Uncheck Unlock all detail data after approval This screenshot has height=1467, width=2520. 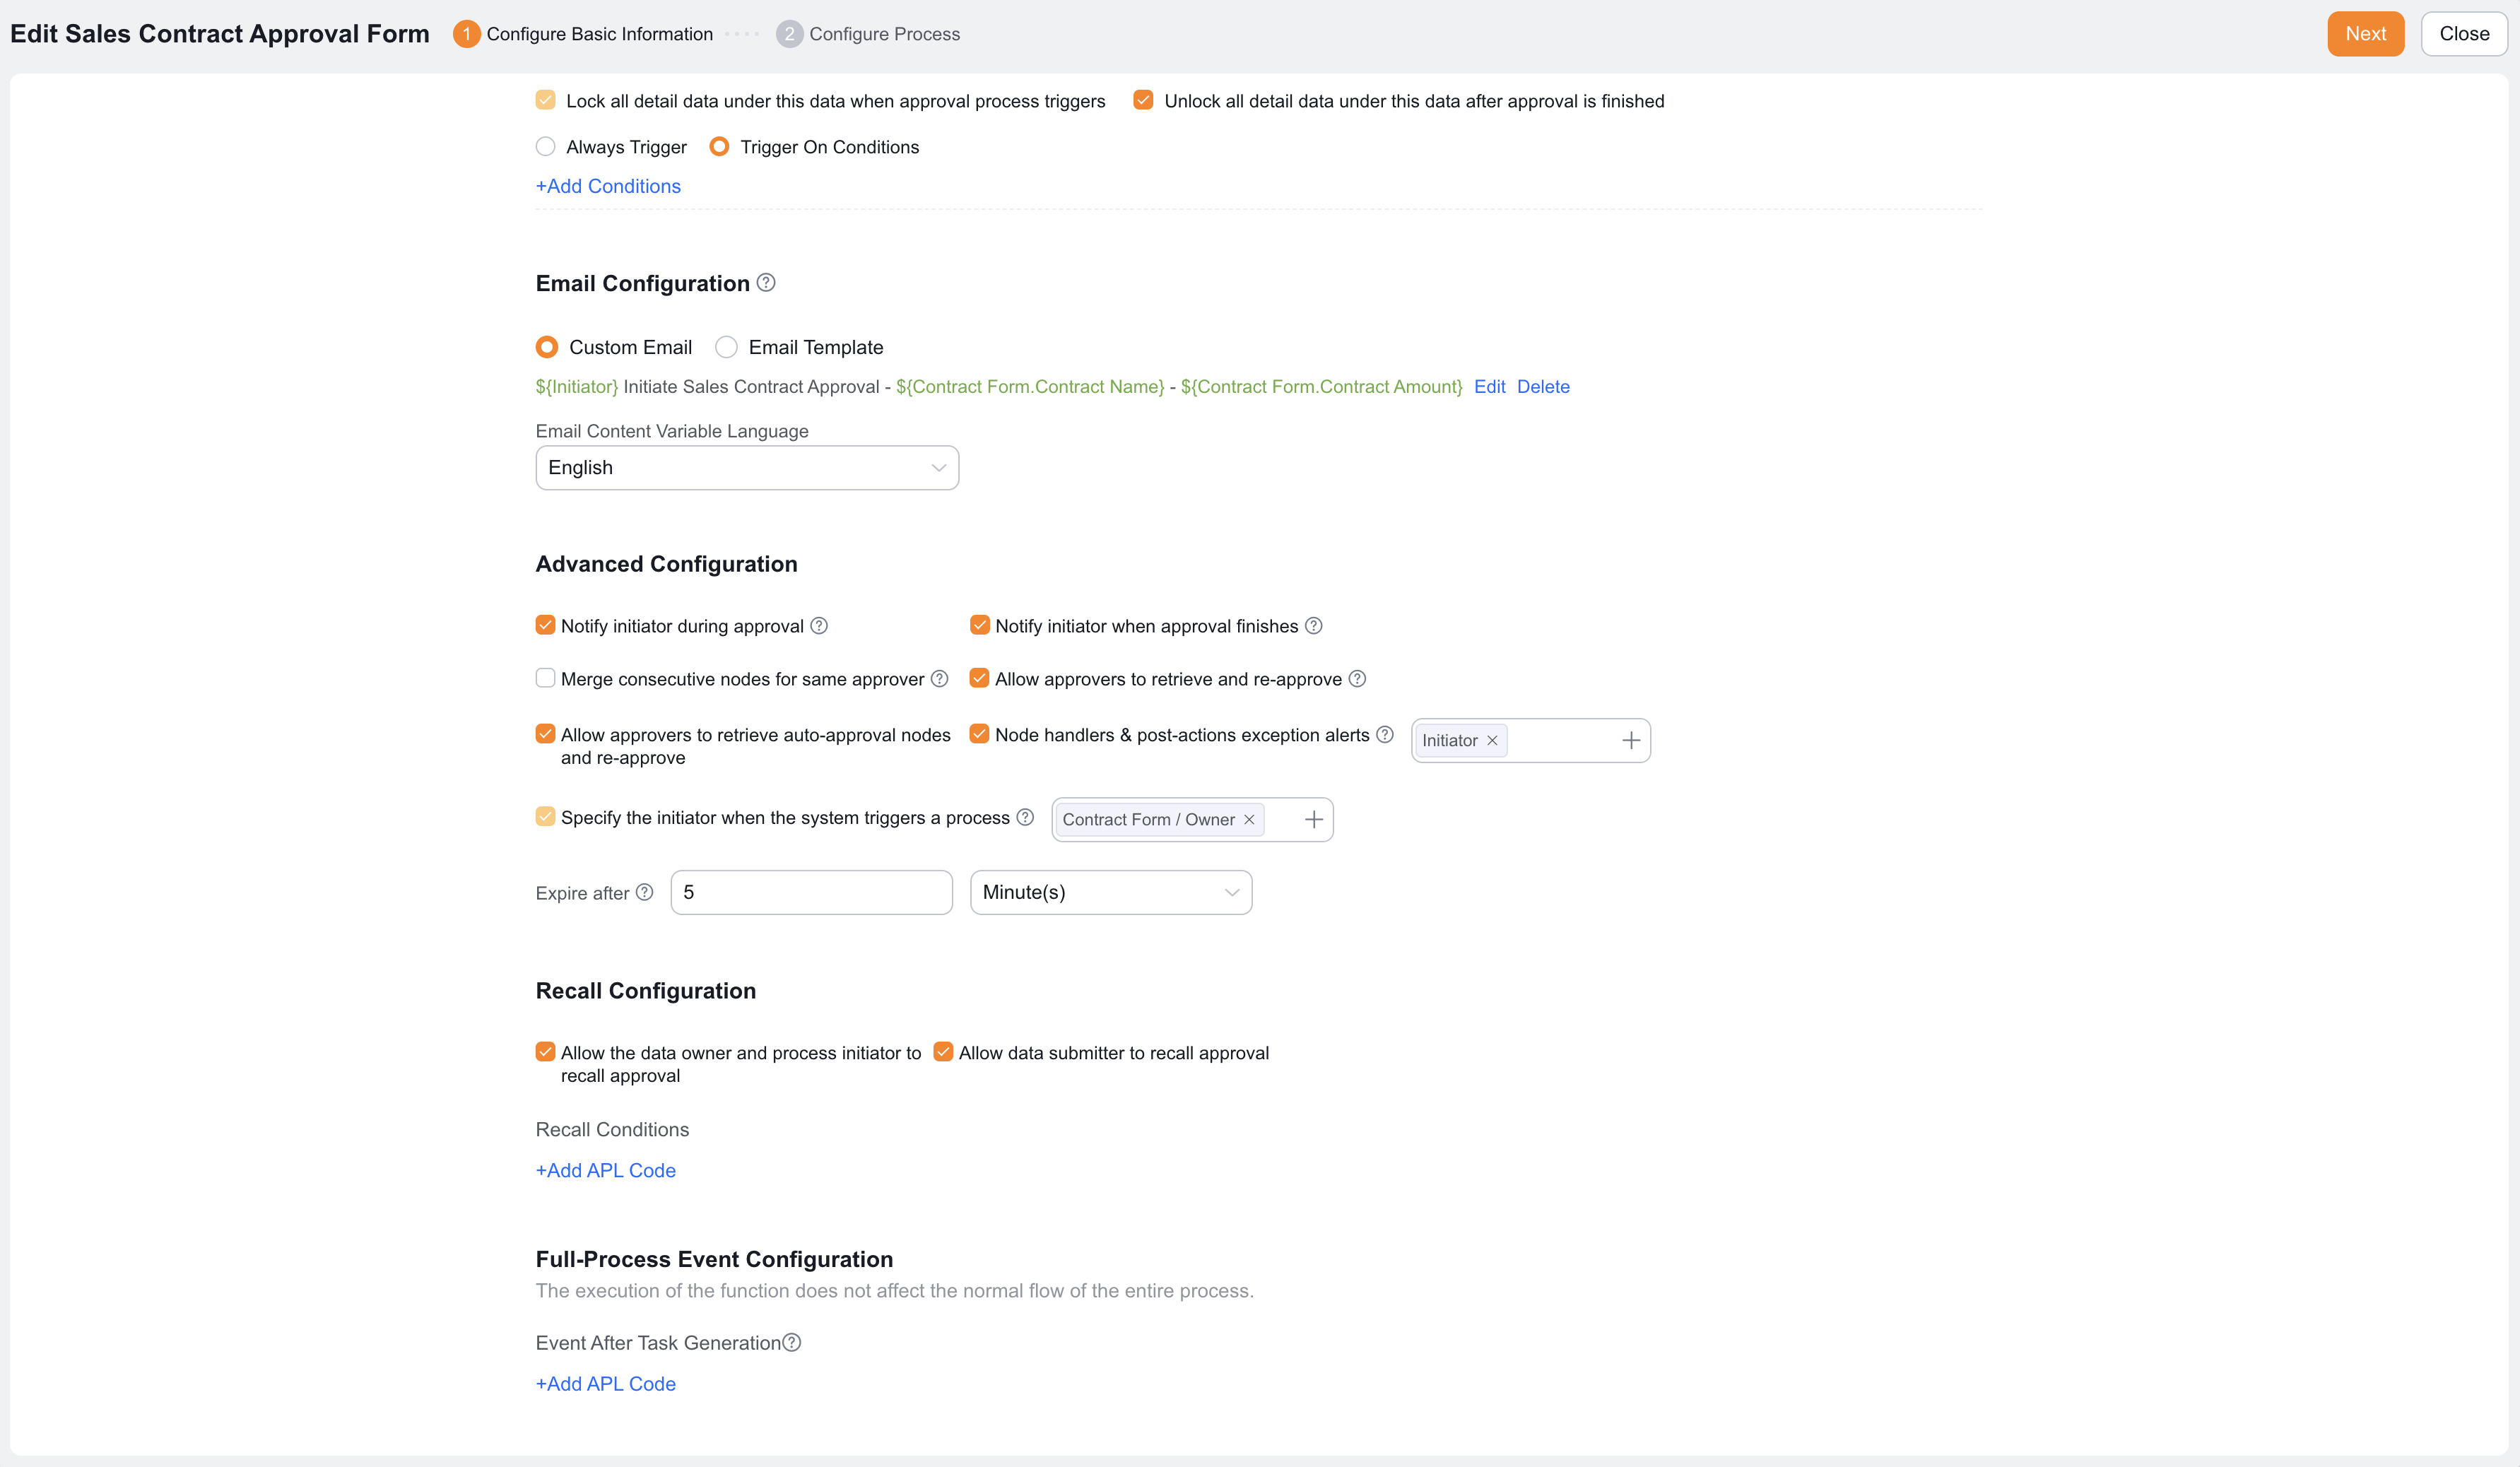point(1143,100)
